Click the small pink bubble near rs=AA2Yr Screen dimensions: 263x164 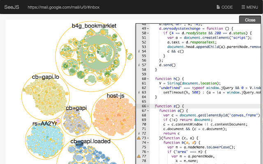58,121
